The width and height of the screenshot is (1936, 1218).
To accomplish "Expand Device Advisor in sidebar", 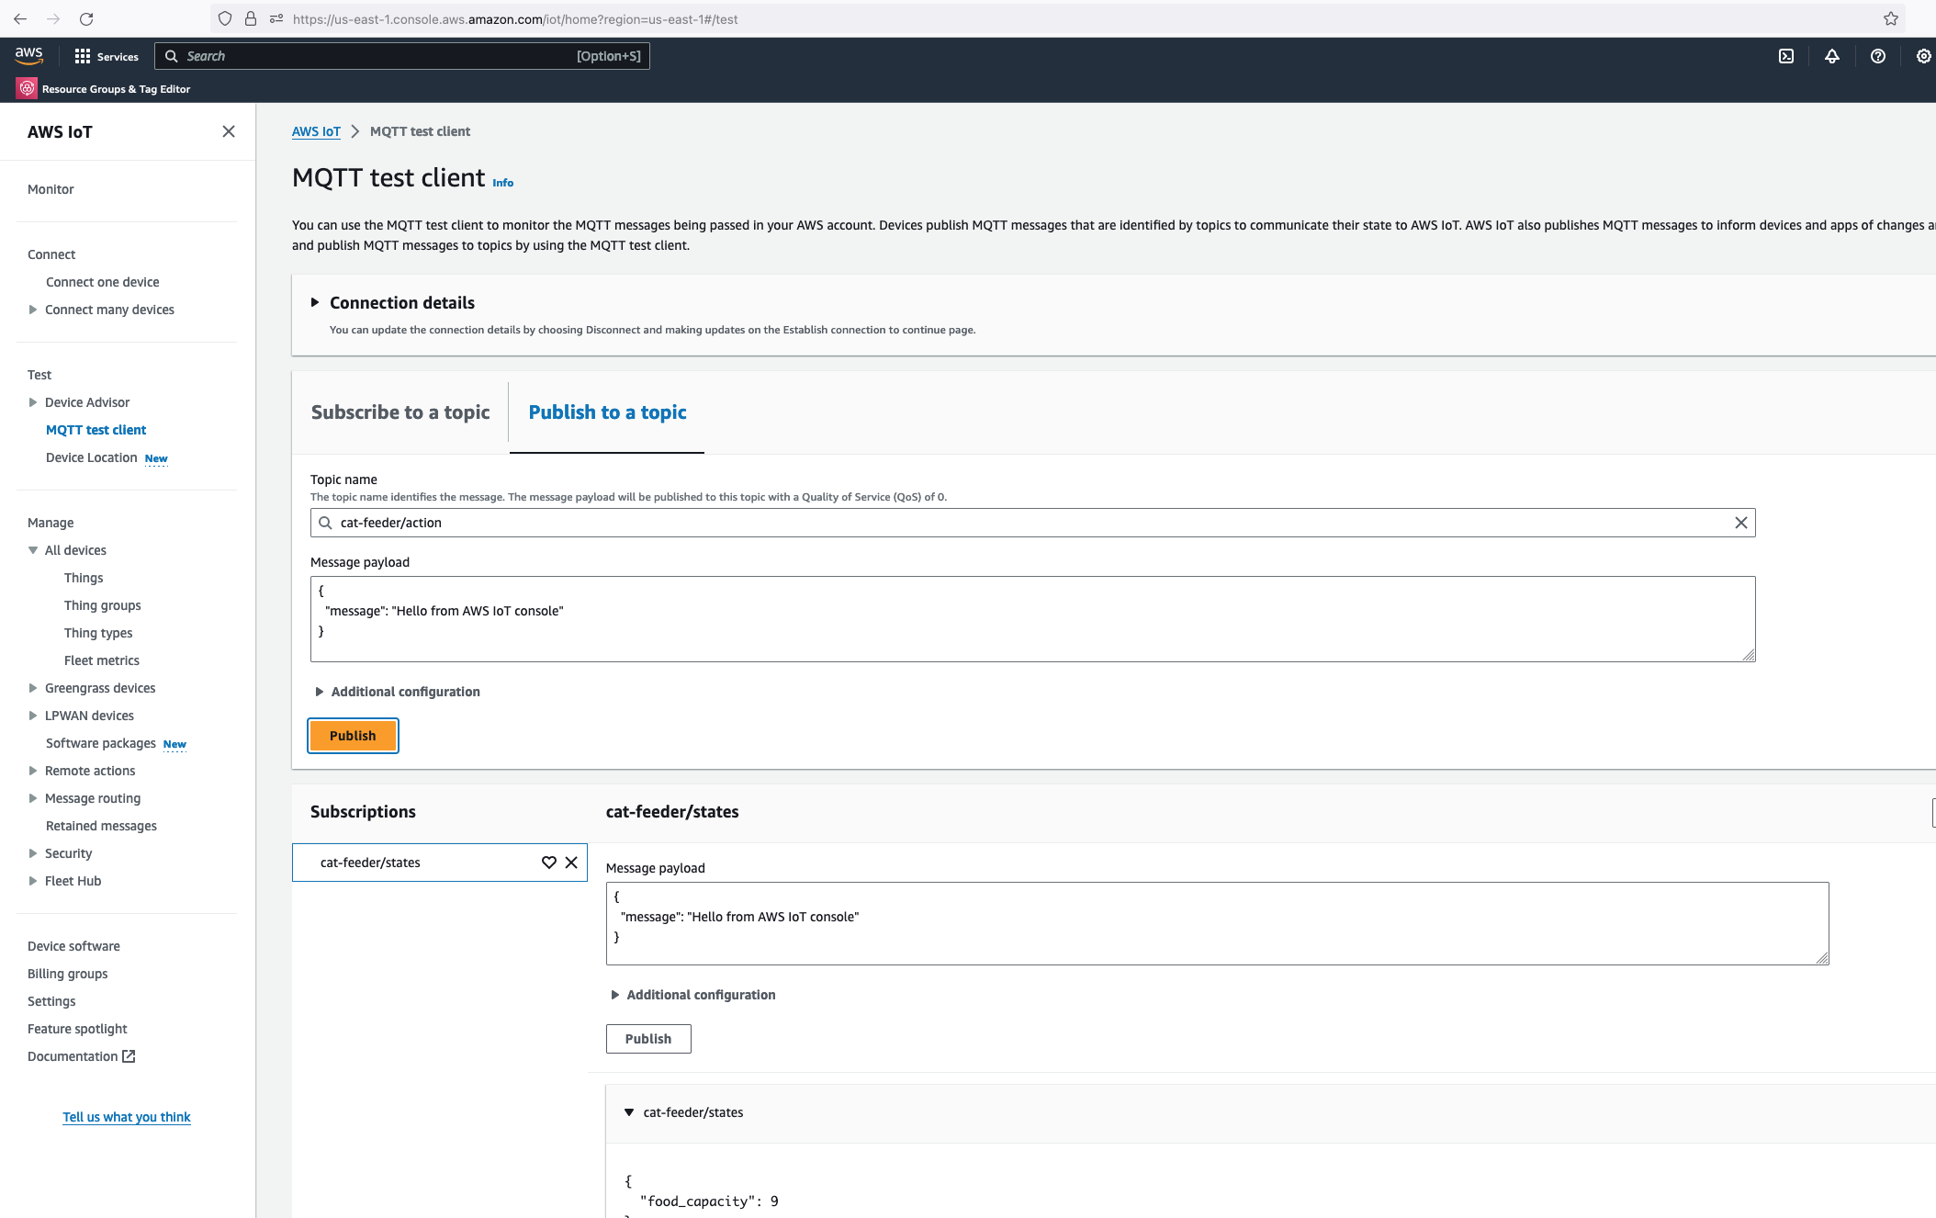I will [x=33, y=402].
